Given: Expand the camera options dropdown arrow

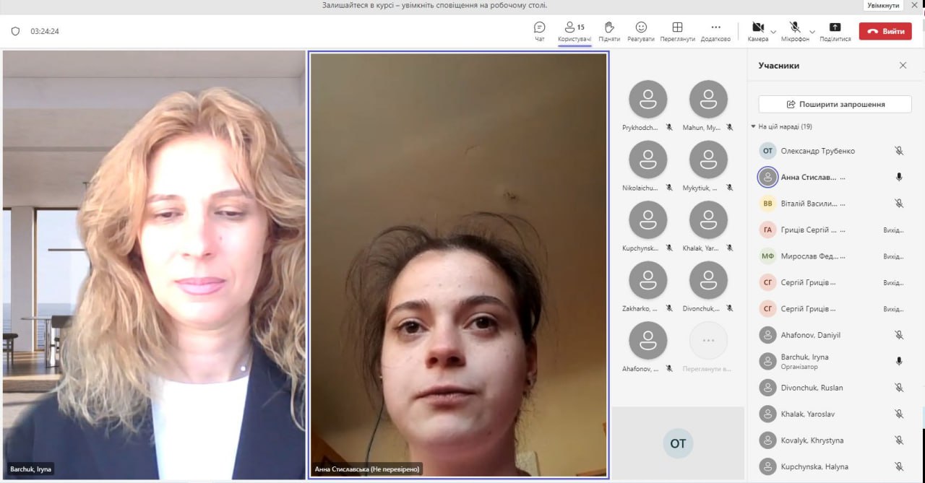Looking at the screenshot, I should (x=773, y=32).
